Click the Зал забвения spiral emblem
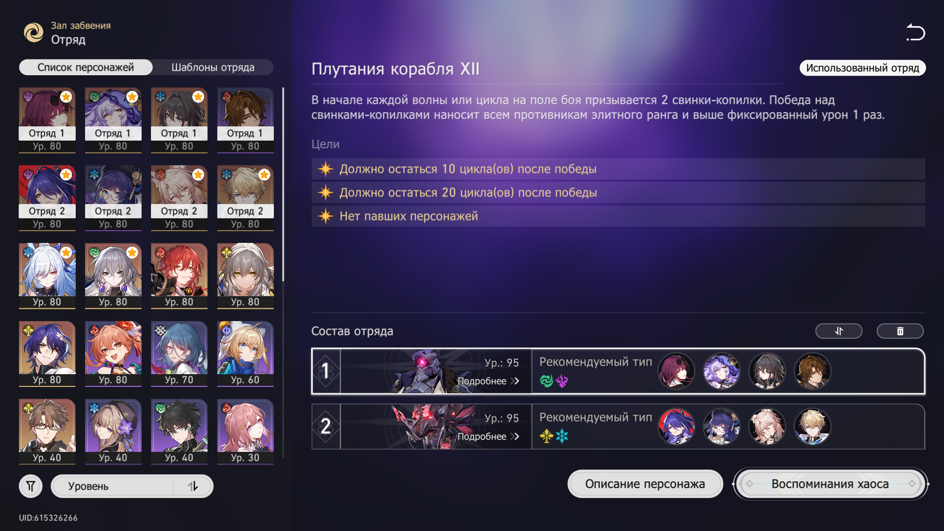 pos(34,32)
